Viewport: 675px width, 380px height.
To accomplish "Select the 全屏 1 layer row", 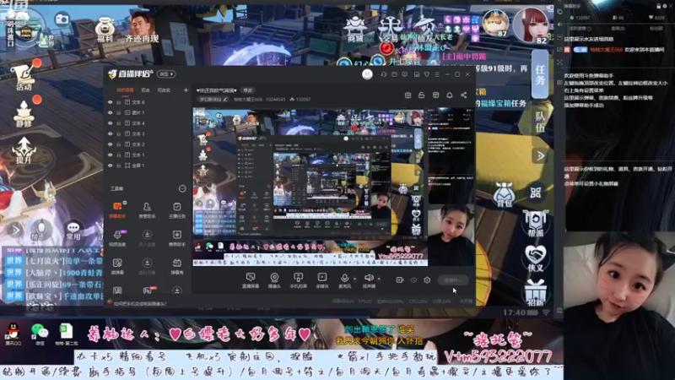I will [147, 166].
